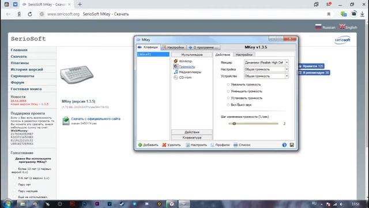Click the blue help question-mark icon
The image size is (369, 208).
tap(284, 145)
